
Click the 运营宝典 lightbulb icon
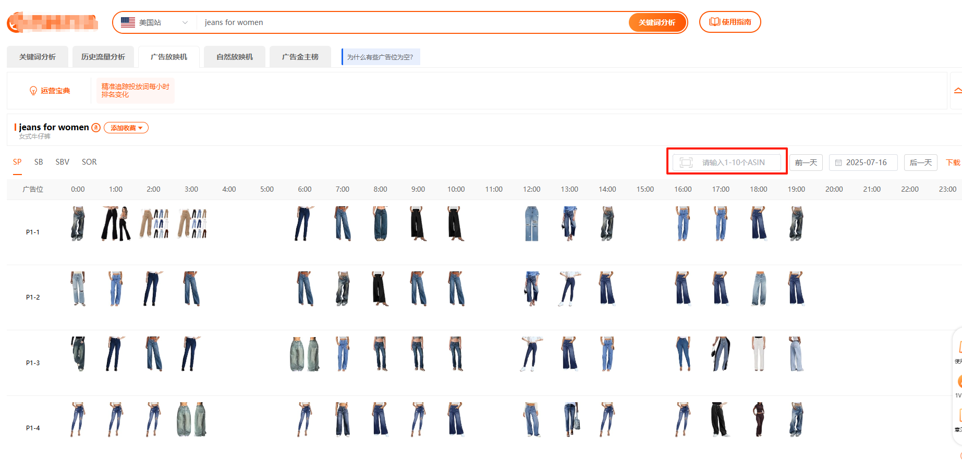point(33,91)
